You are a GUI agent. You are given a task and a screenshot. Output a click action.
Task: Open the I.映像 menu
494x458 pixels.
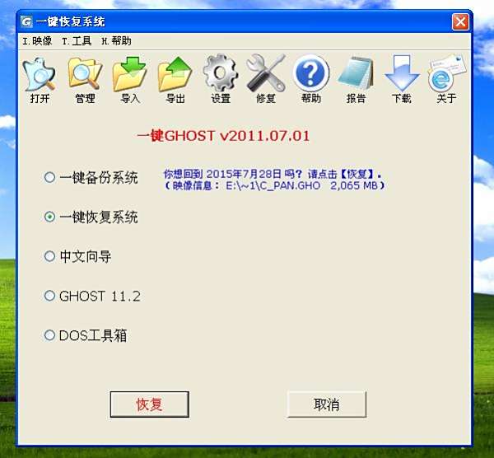pos(37,41)
